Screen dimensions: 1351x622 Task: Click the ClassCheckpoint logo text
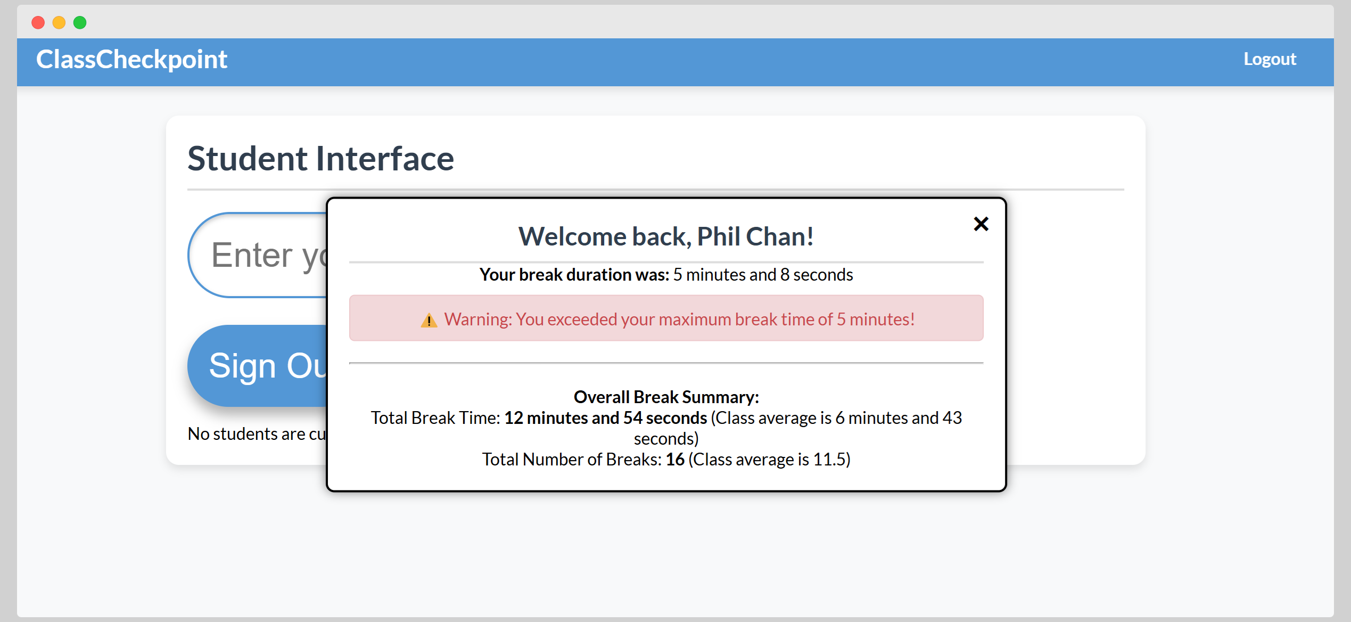coord(132,59)
